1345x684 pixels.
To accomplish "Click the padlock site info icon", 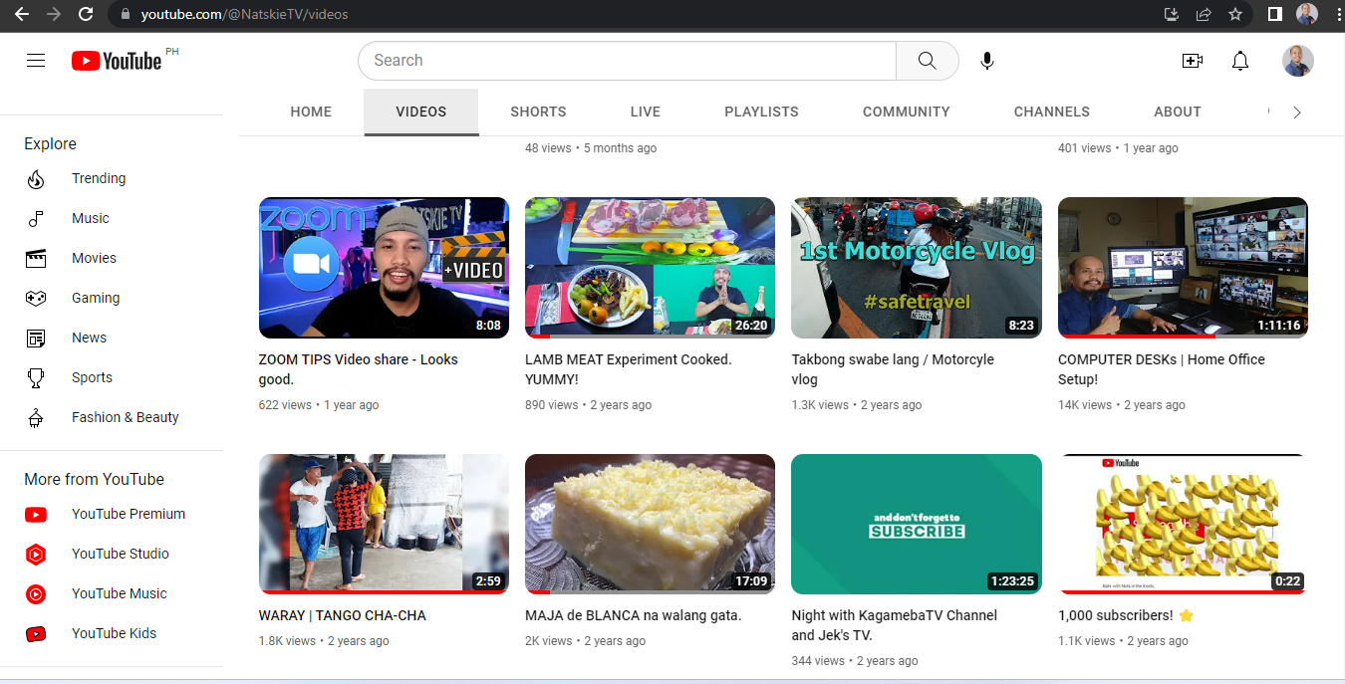I will [125, 14].
